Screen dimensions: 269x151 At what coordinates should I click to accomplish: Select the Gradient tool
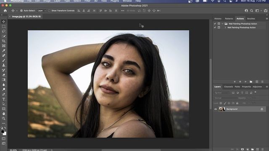coord(4,80)
